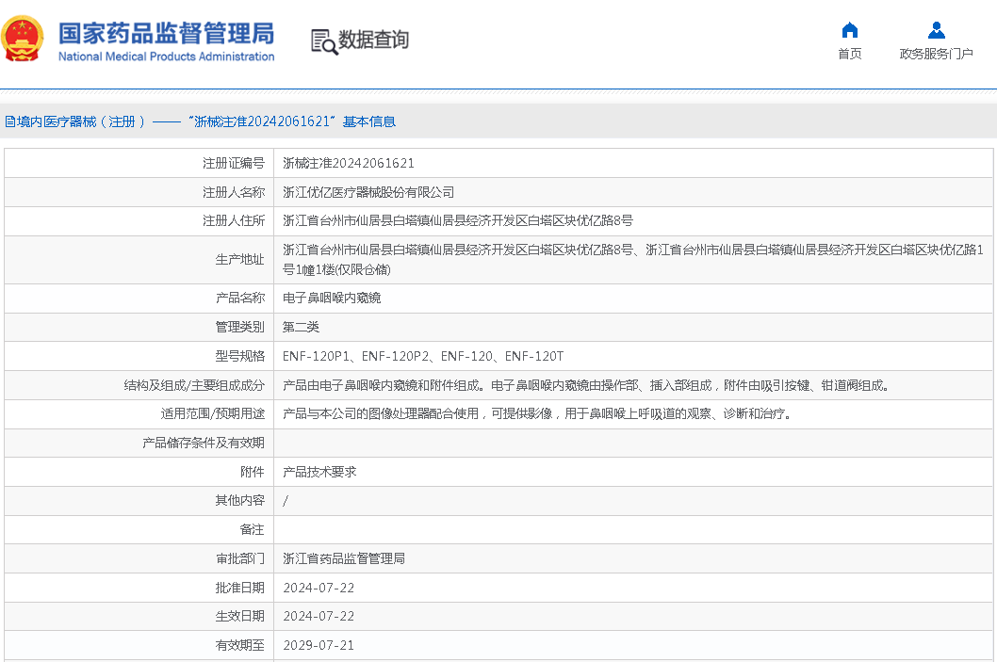Click the 注册人住所 address value
997x662 pixels.
point(458,220)
